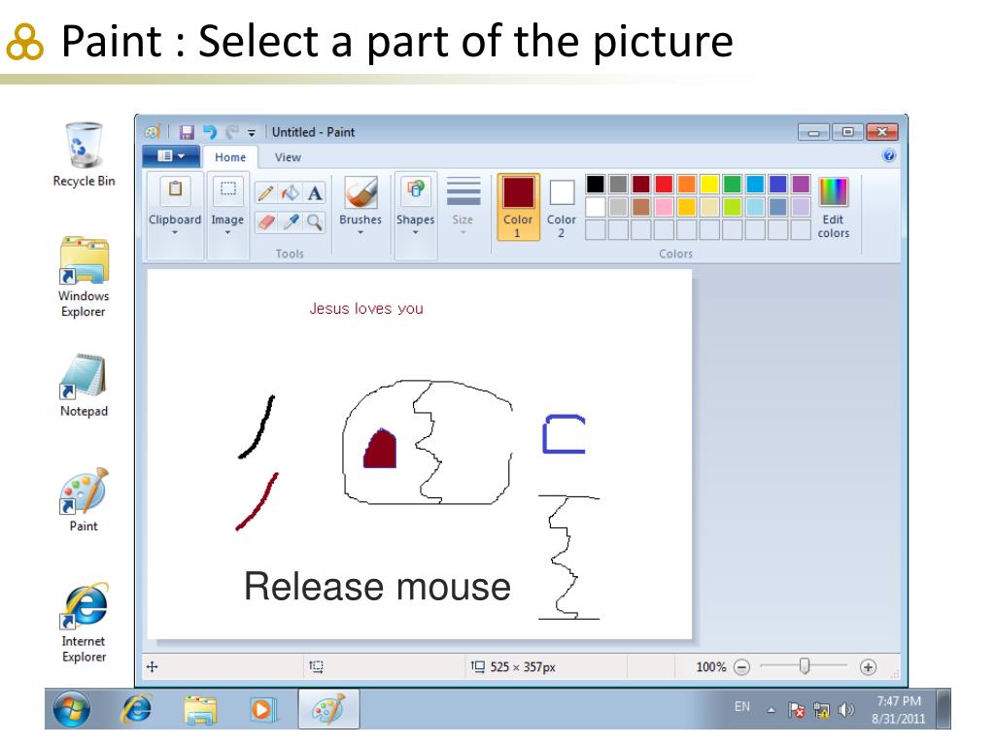Screen dimensions: 995x746
Task: Open Paint desktop shortcut
Action: (84, 500)
